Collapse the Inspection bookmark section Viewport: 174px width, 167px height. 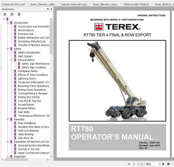pyautogui.click(x=7, y=156)
